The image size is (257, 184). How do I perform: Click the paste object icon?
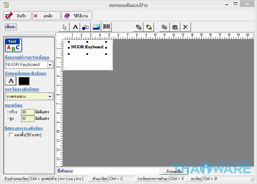(175, 27)
